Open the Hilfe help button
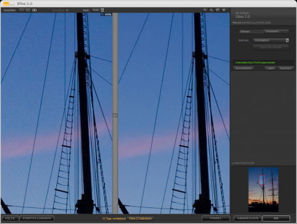The image size is (297, 224). coord(10,218)
